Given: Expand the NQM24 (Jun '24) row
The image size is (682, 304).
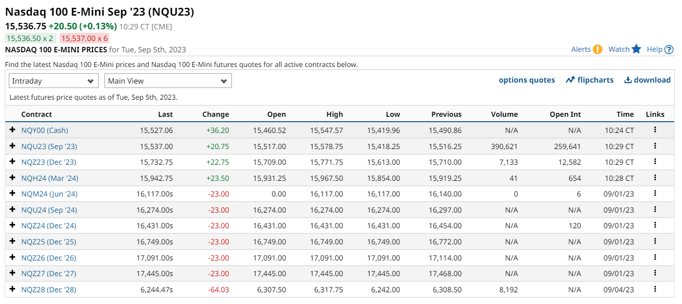Looking at the screenshot, I should pyautogui.click(x=13, y=194).
